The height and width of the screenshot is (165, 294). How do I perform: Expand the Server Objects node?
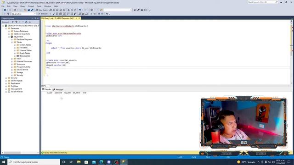[x=6, y=81]
